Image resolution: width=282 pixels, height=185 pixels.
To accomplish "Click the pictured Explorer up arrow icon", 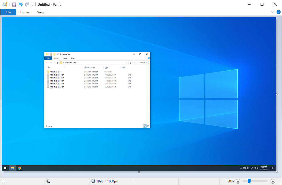I will click(57, 63).
